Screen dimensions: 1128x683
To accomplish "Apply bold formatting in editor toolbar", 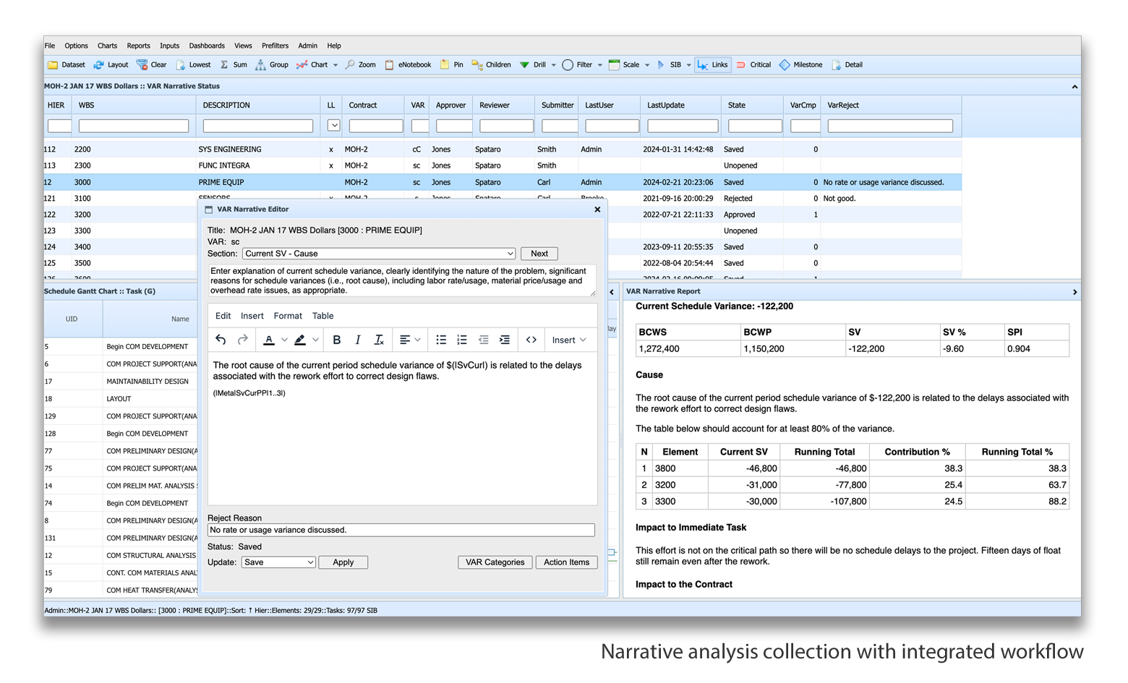I will pos(336,340).
